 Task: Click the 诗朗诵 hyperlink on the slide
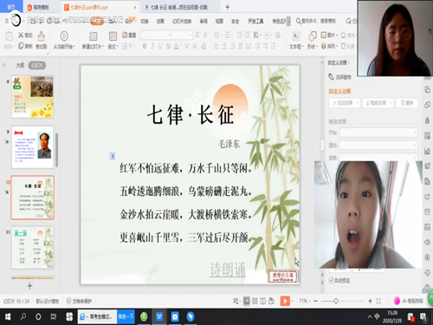(x=228, y=270)
